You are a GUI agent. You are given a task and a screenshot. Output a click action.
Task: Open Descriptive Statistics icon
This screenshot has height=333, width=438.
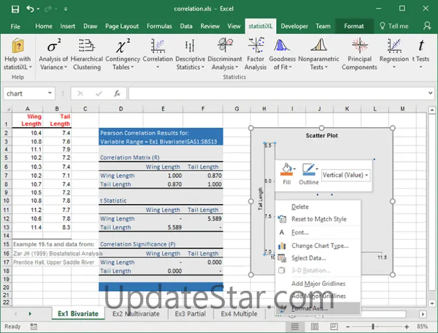coord(190,46)
